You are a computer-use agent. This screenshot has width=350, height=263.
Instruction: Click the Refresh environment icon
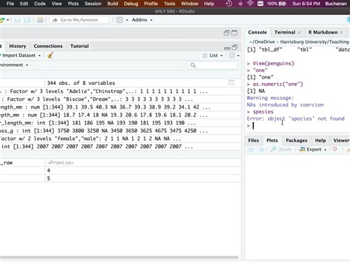(x=232, y=55)
